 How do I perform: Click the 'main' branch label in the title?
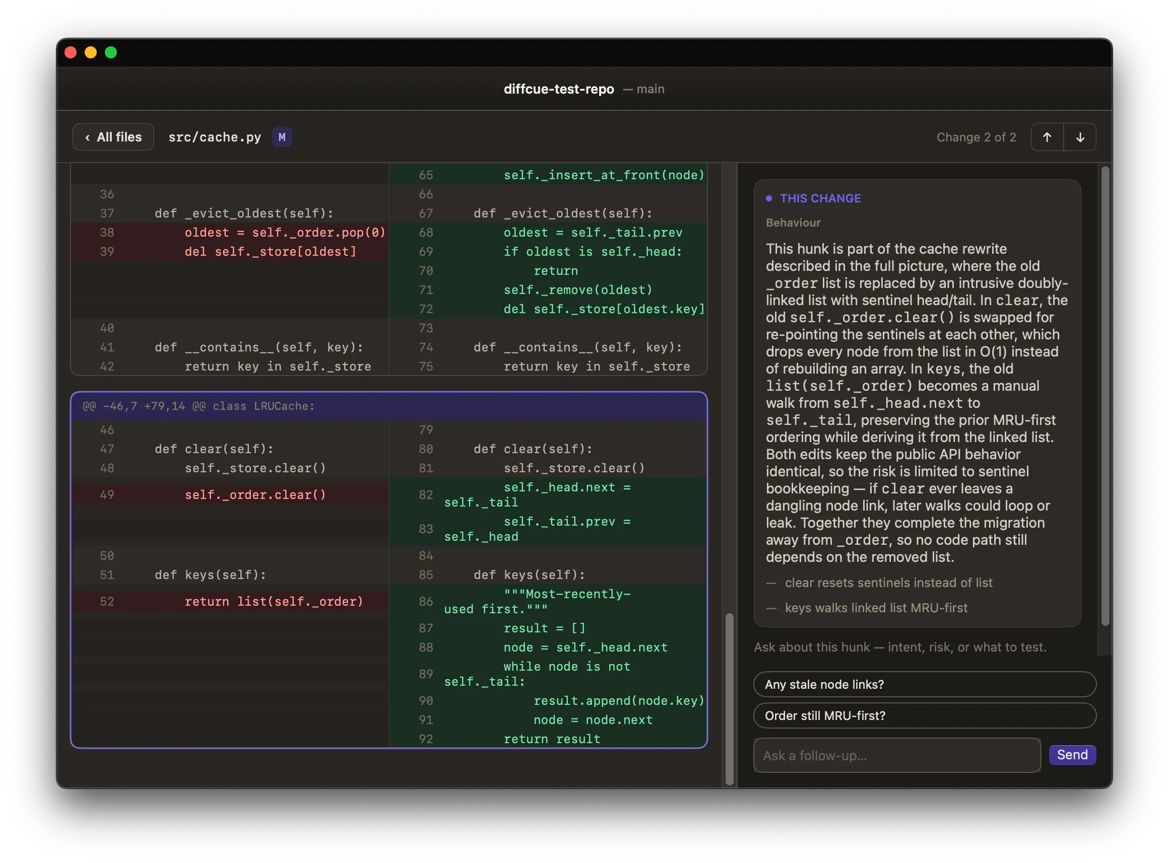651,89
